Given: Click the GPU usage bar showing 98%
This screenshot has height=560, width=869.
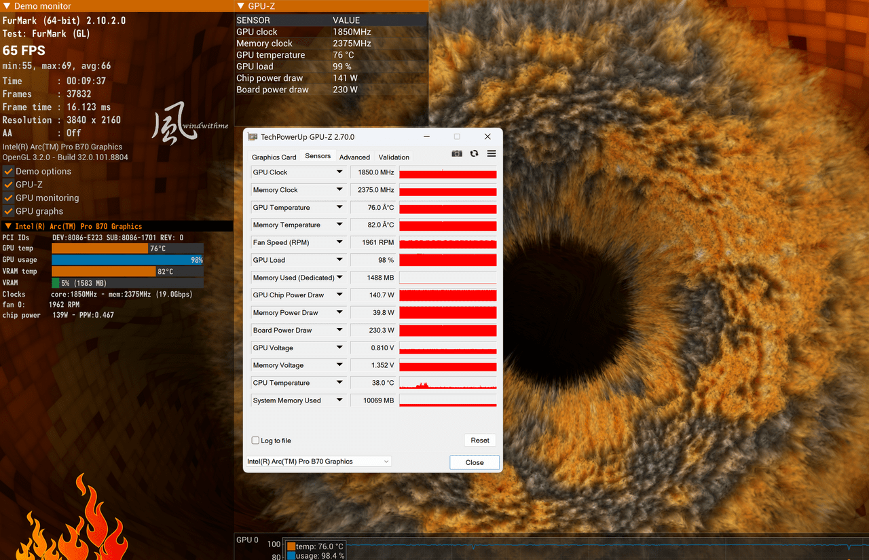Looking at the screenshot, I should 128,260.
